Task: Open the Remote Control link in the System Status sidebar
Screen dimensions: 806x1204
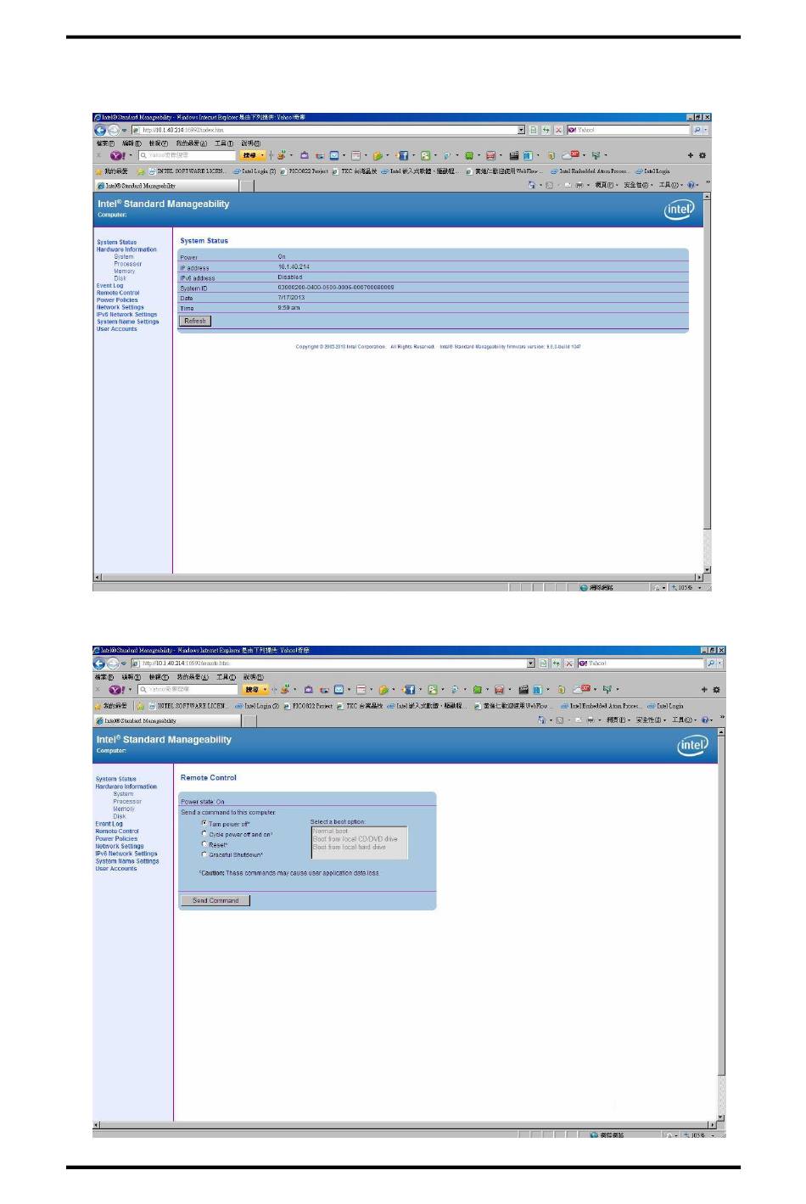Action: coord(118,293)
